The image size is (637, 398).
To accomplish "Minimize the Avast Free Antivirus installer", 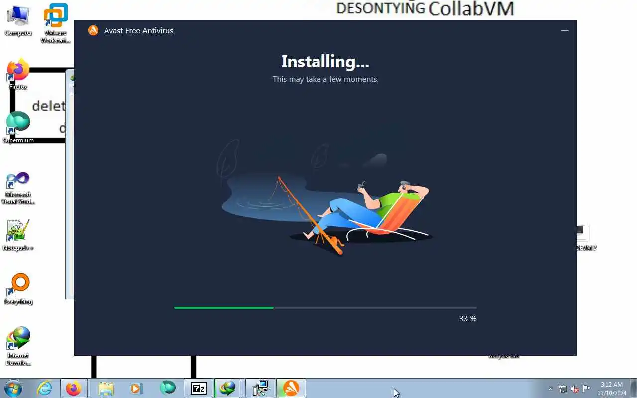I will (x=565, y=30).
